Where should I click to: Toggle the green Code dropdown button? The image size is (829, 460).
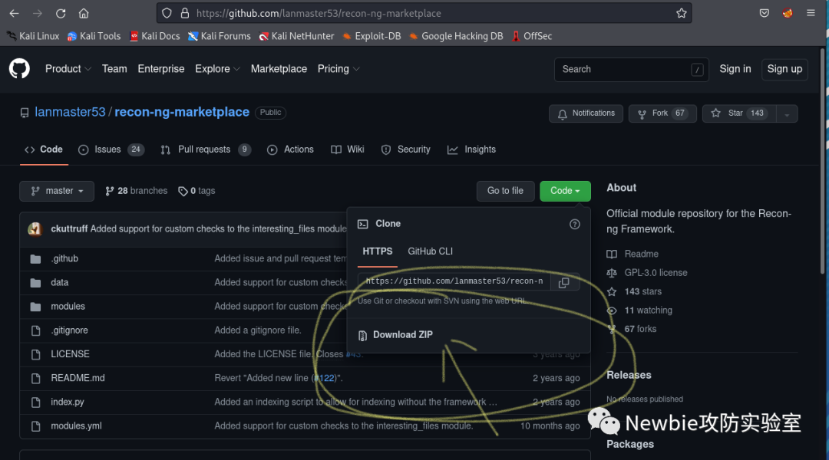(565, 191)
